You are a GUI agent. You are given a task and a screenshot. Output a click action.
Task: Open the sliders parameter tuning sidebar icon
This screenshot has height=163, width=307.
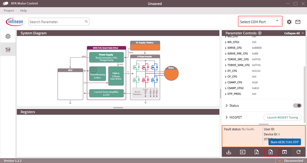[x=8, y=49]
